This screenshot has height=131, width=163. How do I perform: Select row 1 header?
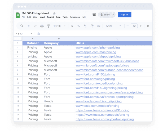pos(18,43)
